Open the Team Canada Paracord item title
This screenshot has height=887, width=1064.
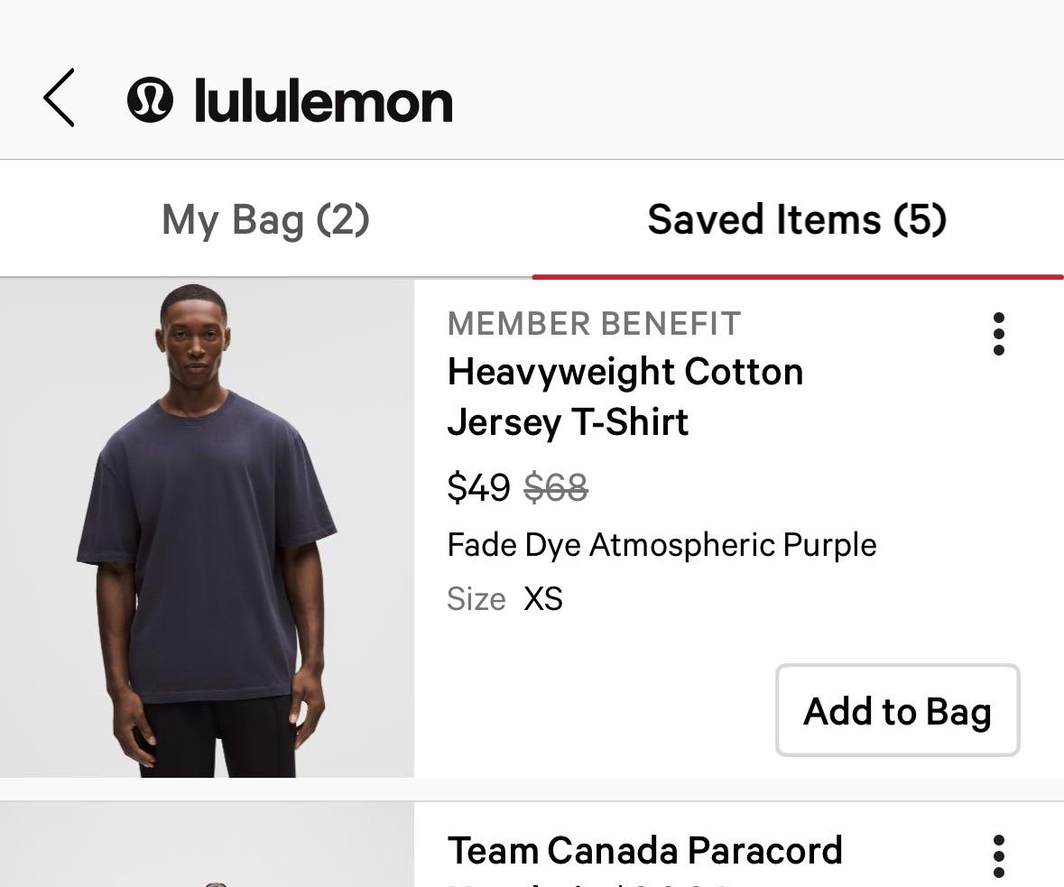[x=644, y=851]
